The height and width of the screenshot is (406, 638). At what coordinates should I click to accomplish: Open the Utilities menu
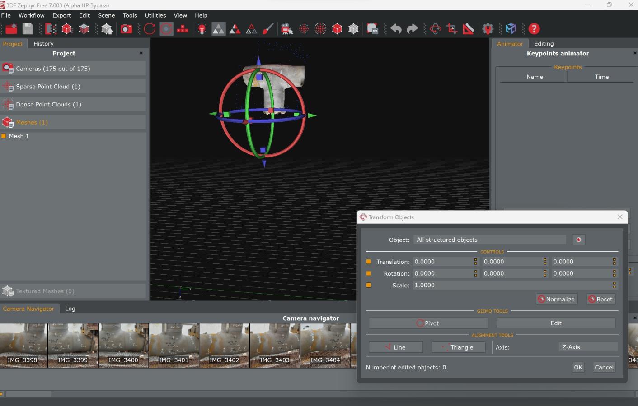coord(155,15)
